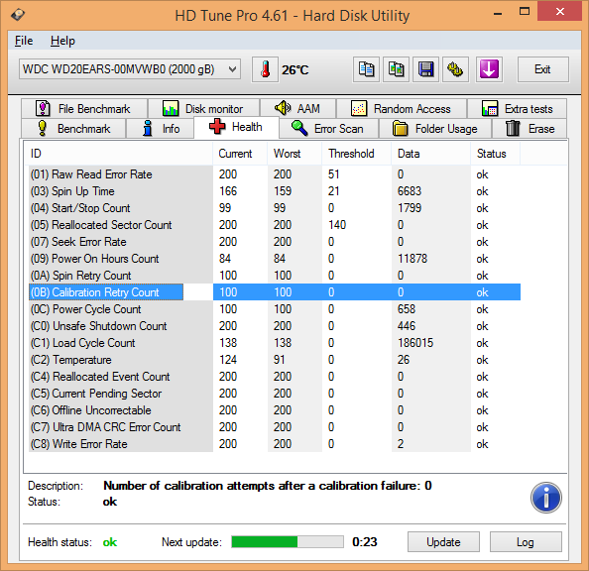Open options gears icon
Image resolution: width=589 pixels, height=571 pixels.
tap(455, 69)
